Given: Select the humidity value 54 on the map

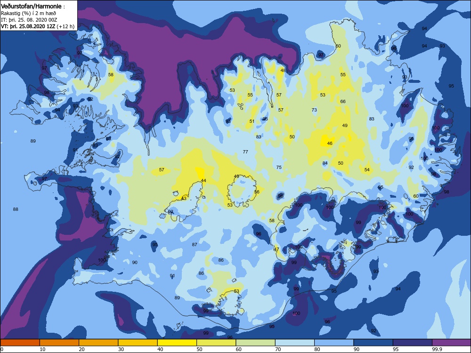Looking at the screenshot, I should coord(367,170).
